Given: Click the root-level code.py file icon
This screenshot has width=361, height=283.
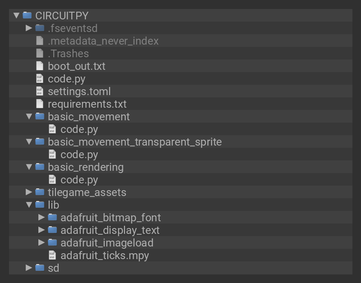Looking at the screenshot, I should tap(40, 78).
